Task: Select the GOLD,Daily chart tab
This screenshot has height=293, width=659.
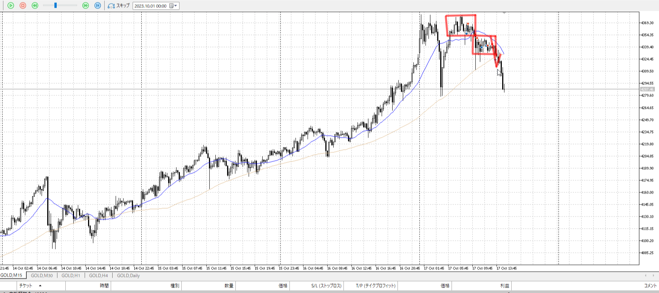Action: [128, 276]
